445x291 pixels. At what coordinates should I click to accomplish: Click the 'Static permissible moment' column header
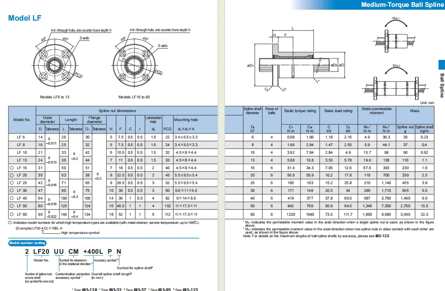coord(377,111)
